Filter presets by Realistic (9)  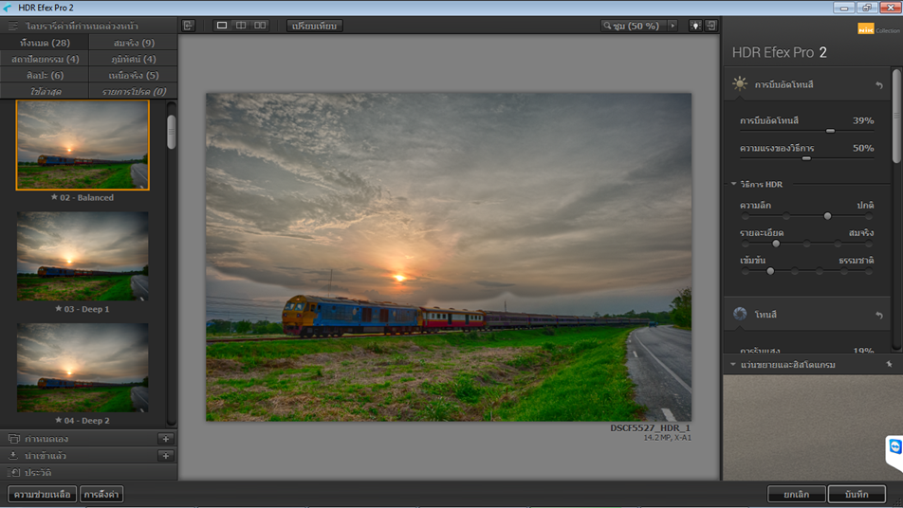click(x=133, y=43)
